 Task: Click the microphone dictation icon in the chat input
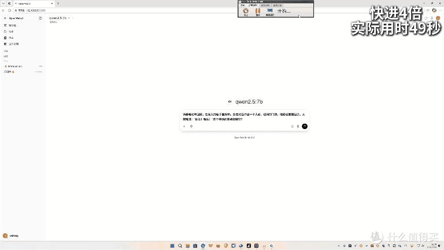pos(298,126)
